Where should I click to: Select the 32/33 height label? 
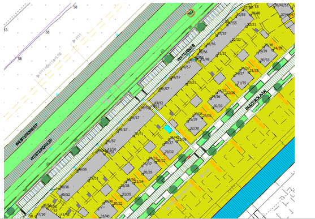(236, 40)
